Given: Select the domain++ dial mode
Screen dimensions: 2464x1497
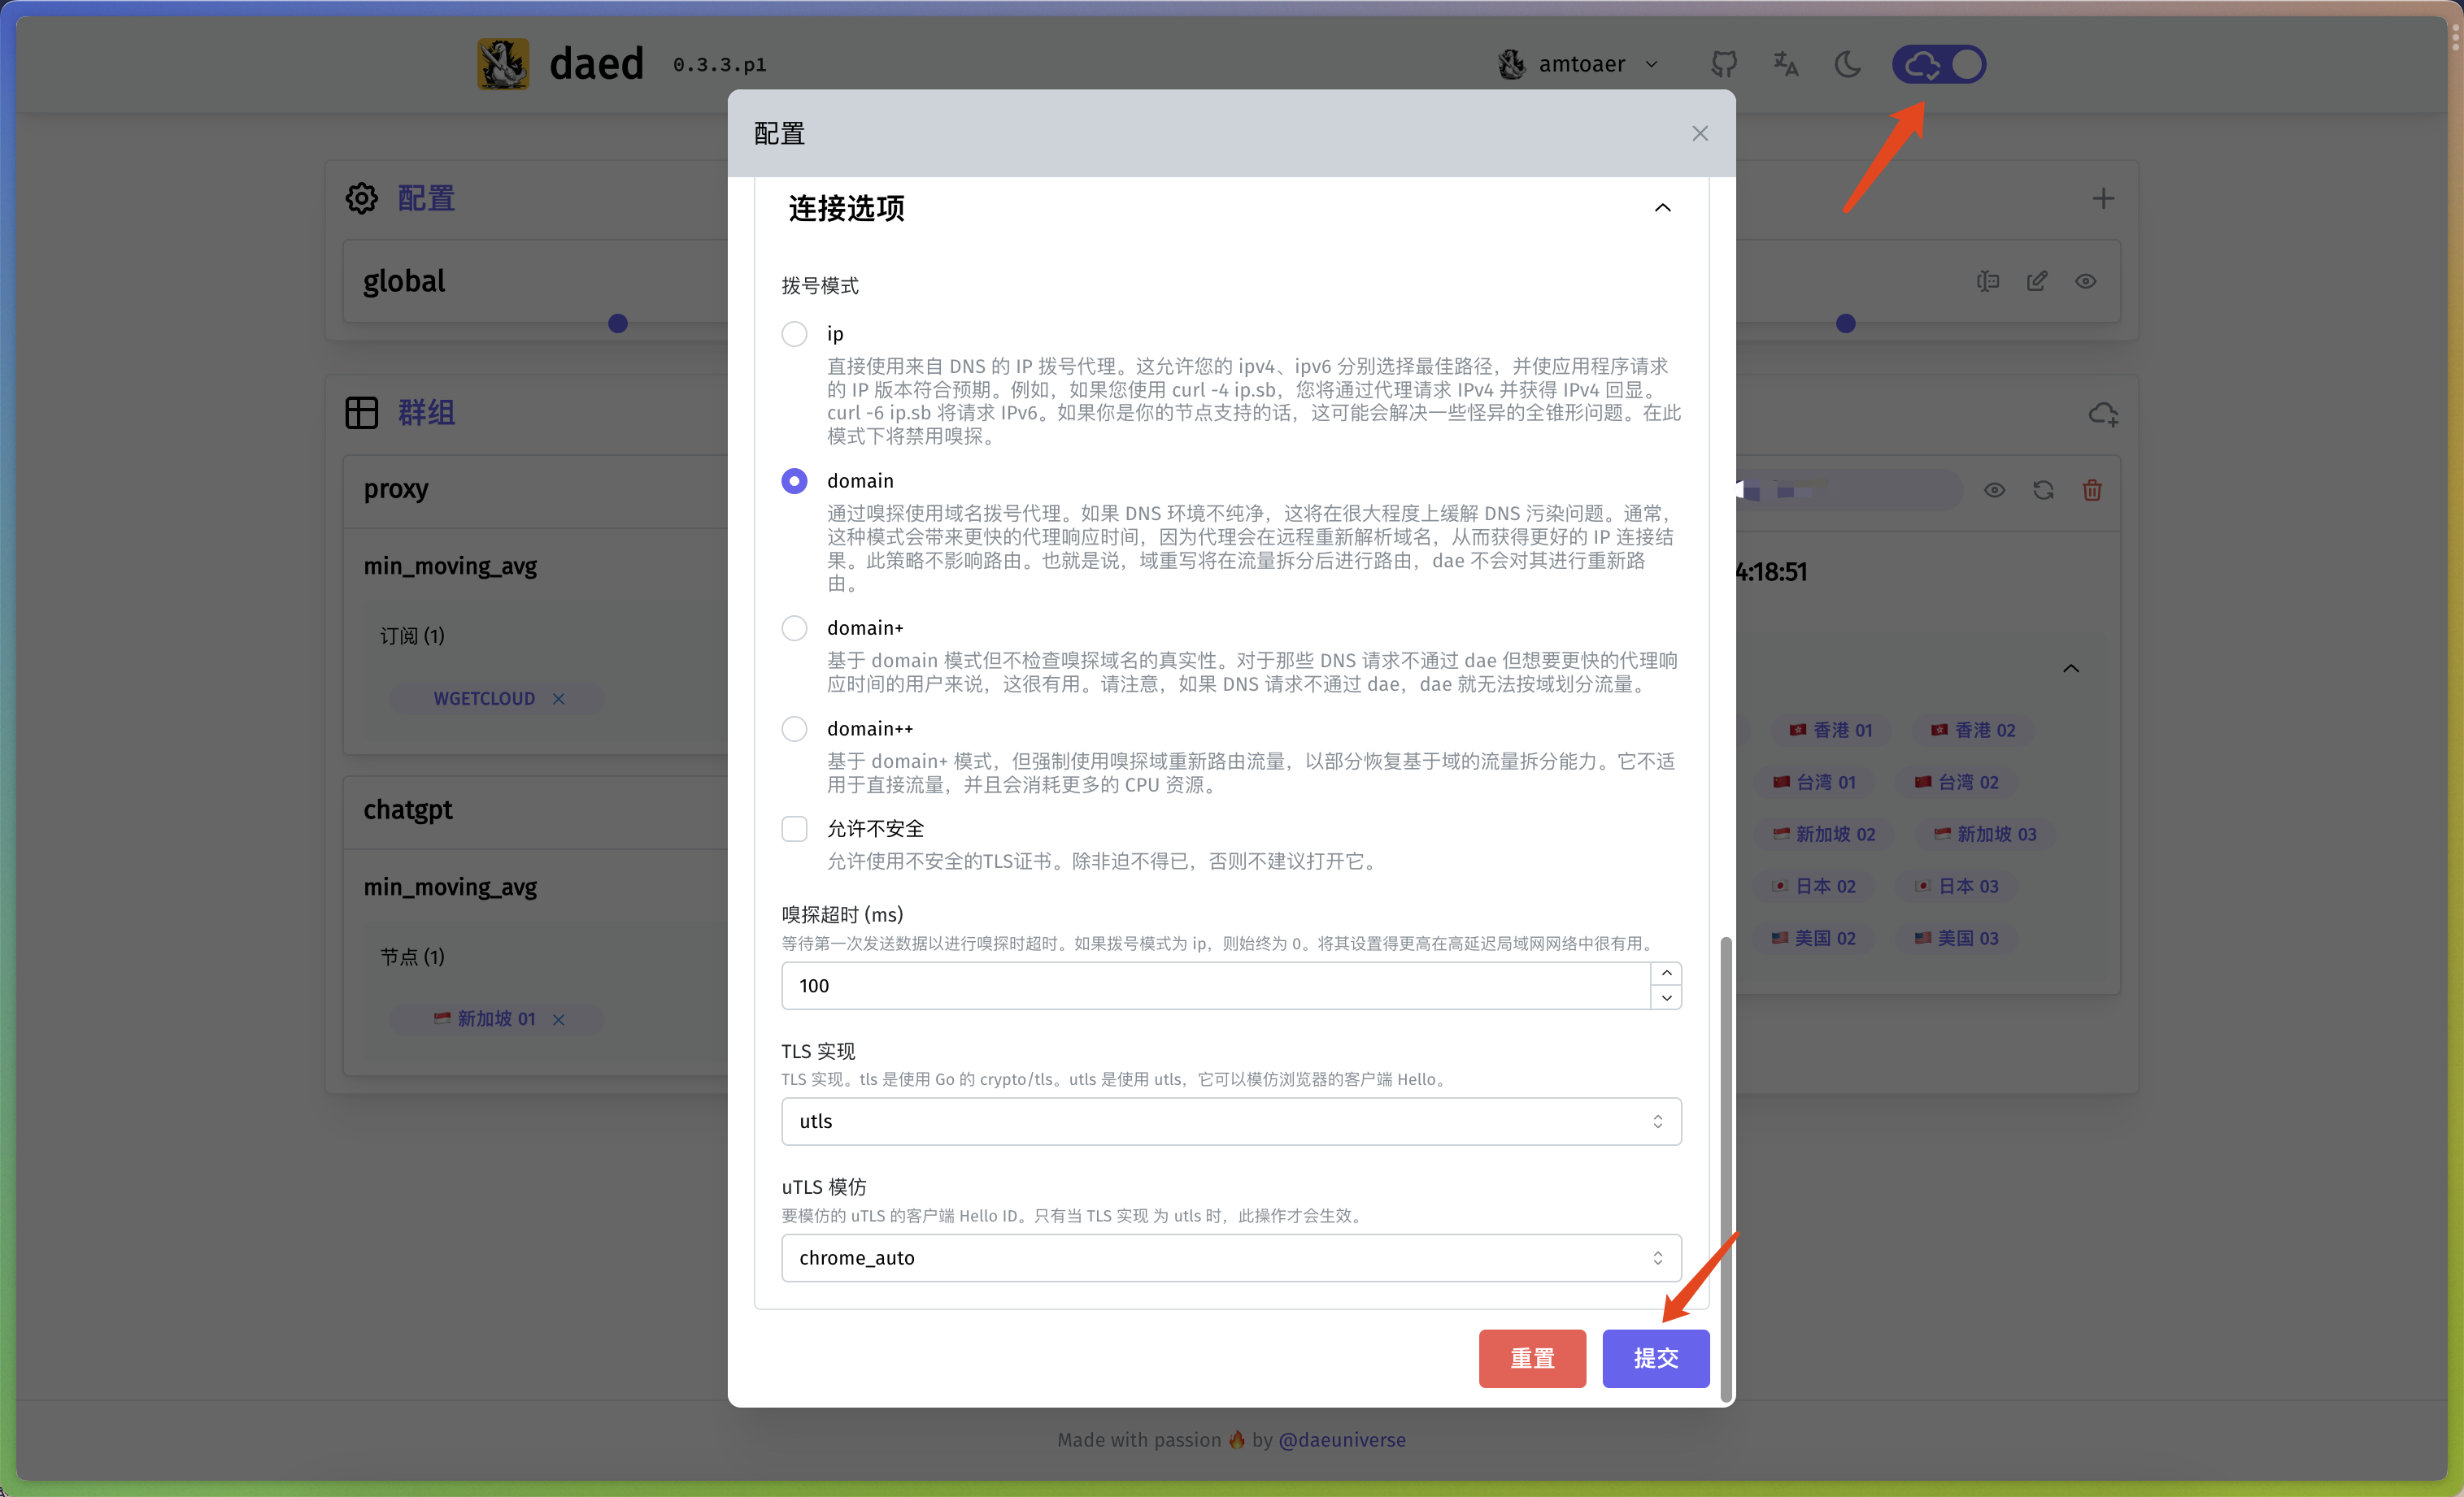Looking at the screenshot, I should (794, 728).
